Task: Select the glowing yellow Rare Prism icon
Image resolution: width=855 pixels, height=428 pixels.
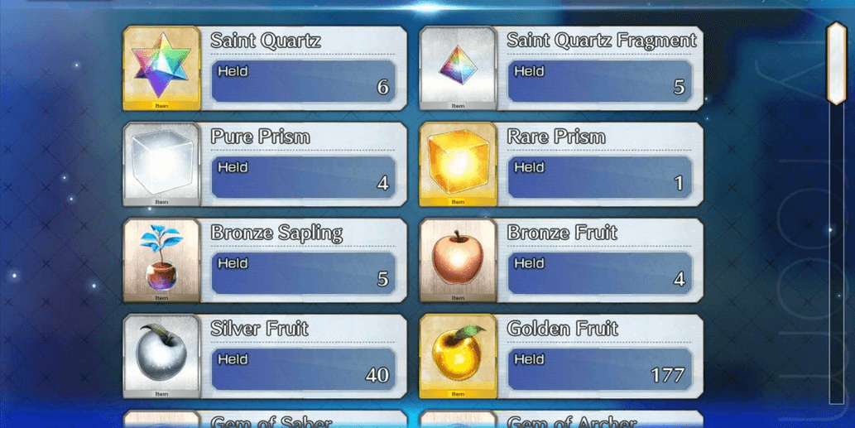Action: (x=458, y=164)
